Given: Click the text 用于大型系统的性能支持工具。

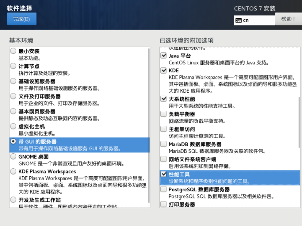Looking at the screenshot, I should (x=202, y=106).
